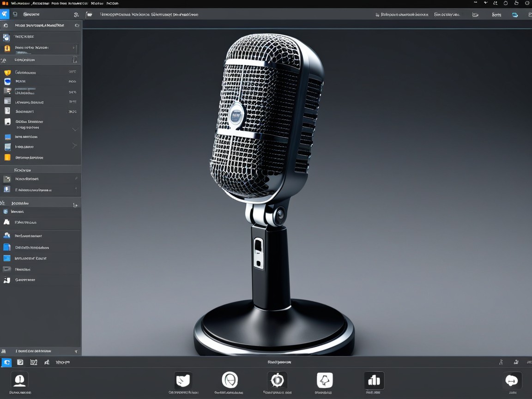The image size is (532, 399).
Task: Click the circular target icon in the bottom toolbar
Action: tap(231, 380)
